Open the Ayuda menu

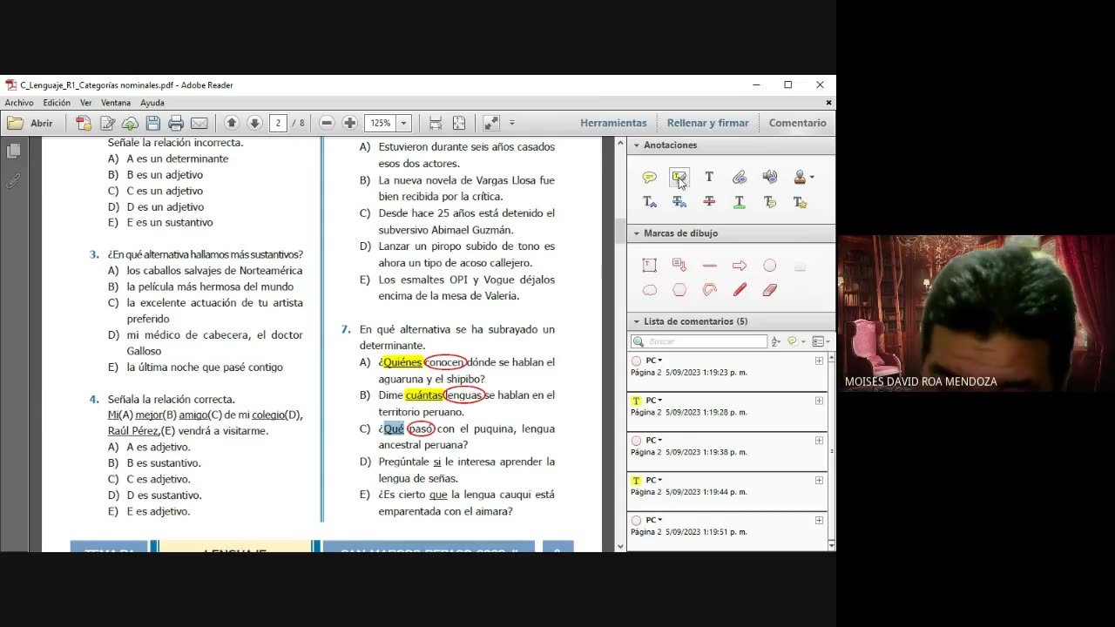[x=152, y=103]
